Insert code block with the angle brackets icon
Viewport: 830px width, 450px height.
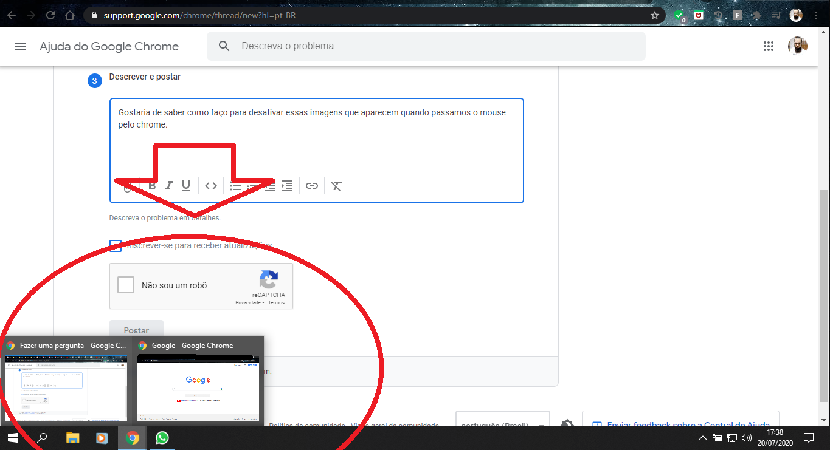click(211, 186)
